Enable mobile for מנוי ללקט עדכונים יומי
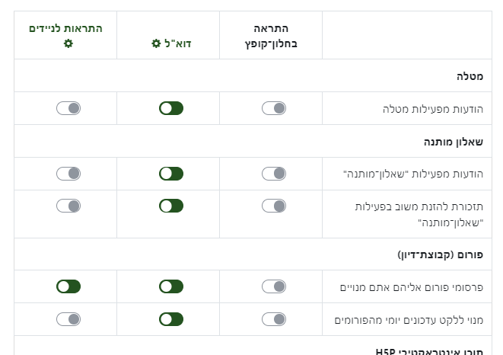The width and height of the screenshot is (503, 355). (x=68, y=319)
